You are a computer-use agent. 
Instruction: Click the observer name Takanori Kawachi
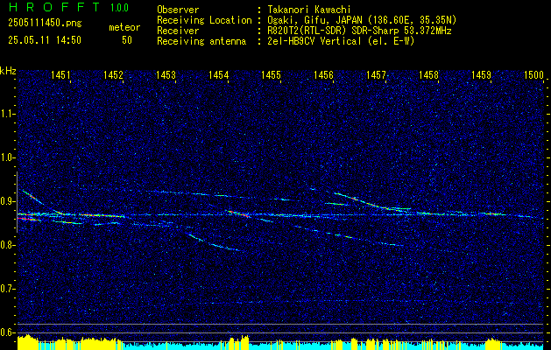pyautogui.click(x=309, y=10)
